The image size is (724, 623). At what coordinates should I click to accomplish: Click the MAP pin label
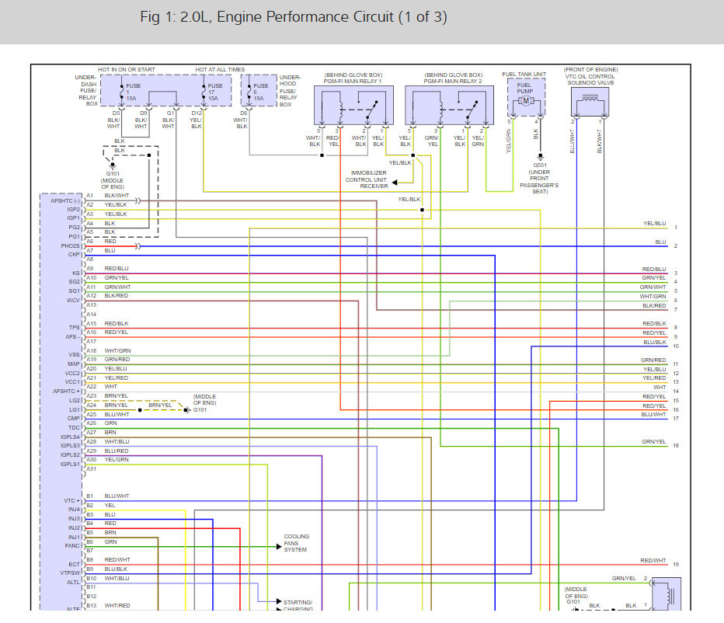pos(74,364)
